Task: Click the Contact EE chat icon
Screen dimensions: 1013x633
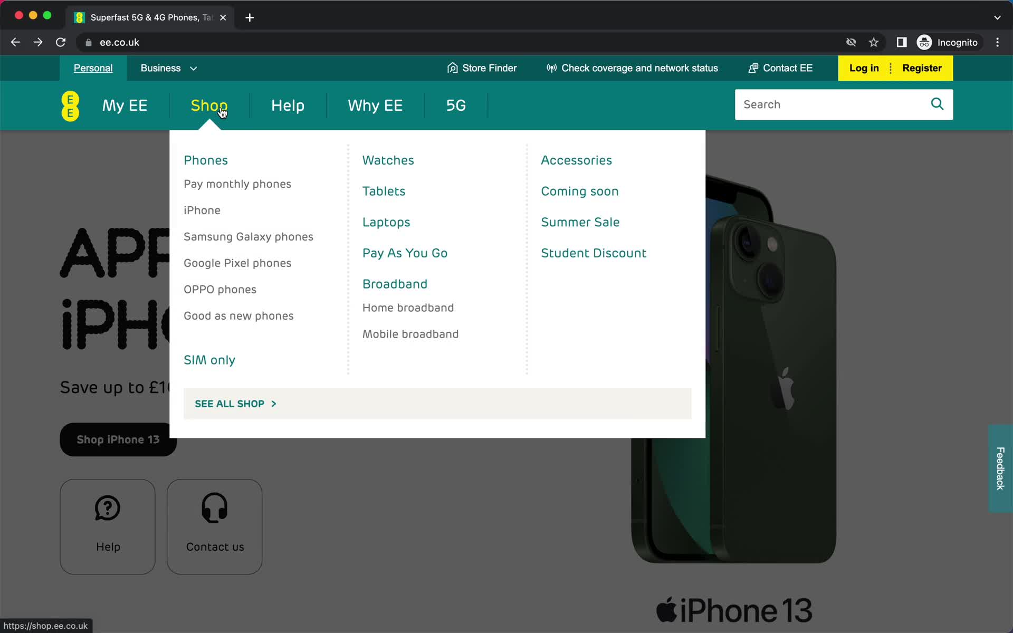Action: pyautogui.click(x=753, y=68)
